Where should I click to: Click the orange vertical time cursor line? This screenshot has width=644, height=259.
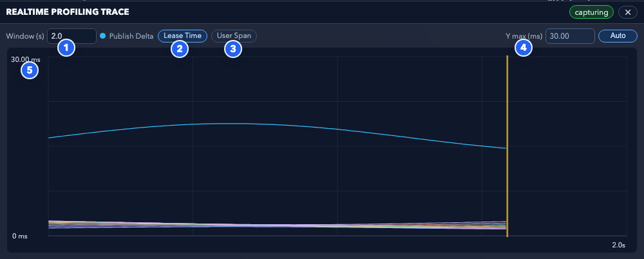click(507, 146)
